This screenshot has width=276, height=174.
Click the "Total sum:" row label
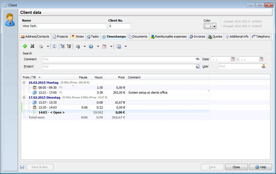point(37,117)
